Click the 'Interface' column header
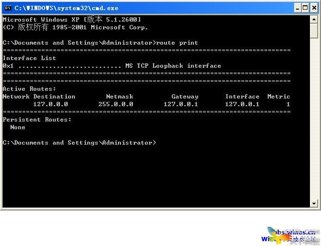Screen dimensions: 321x246 (242, 97)
